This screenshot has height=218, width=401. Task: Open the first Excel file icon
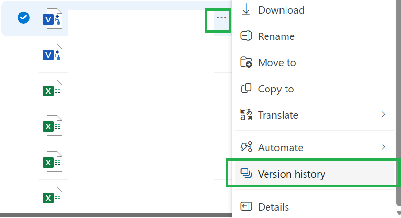tap(53, 90)
